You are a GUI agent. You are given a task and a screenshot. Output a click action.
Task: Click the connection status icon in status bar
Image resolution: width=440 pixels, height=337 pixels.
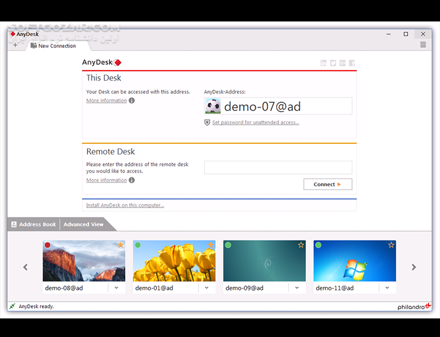[x=12, y=306]
